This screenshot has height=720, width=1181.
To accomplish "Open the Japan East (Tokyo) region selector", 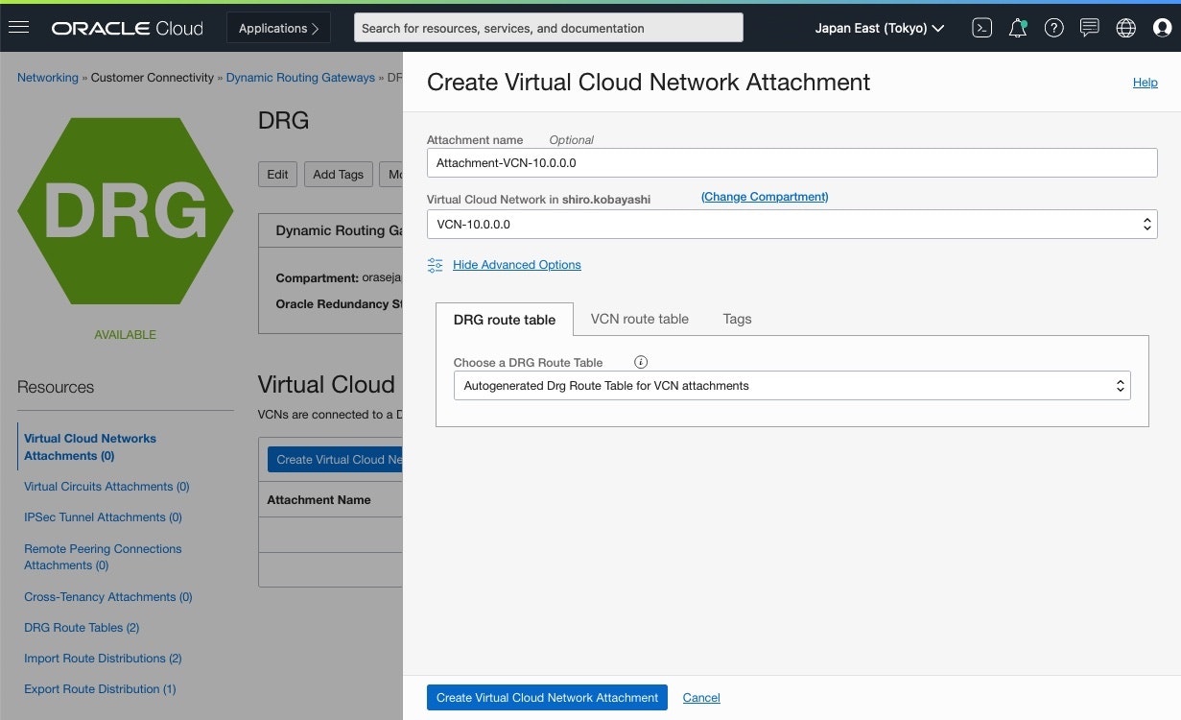I will (880, 28).
